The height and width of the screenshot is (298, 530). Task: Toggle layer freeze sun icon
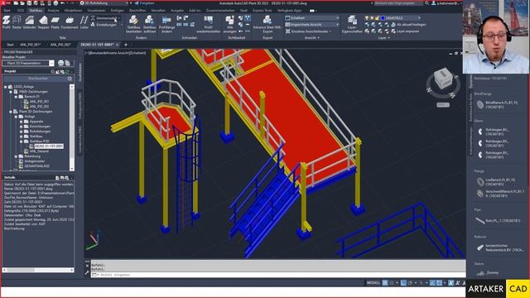point(372,18)
